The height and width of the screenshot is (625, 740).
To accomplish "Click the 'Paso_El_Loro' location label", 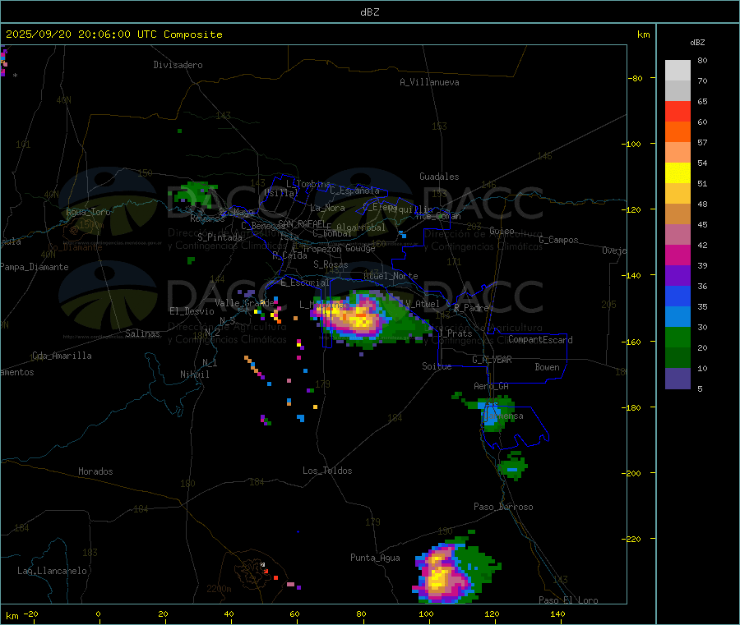I will point(568,600).
